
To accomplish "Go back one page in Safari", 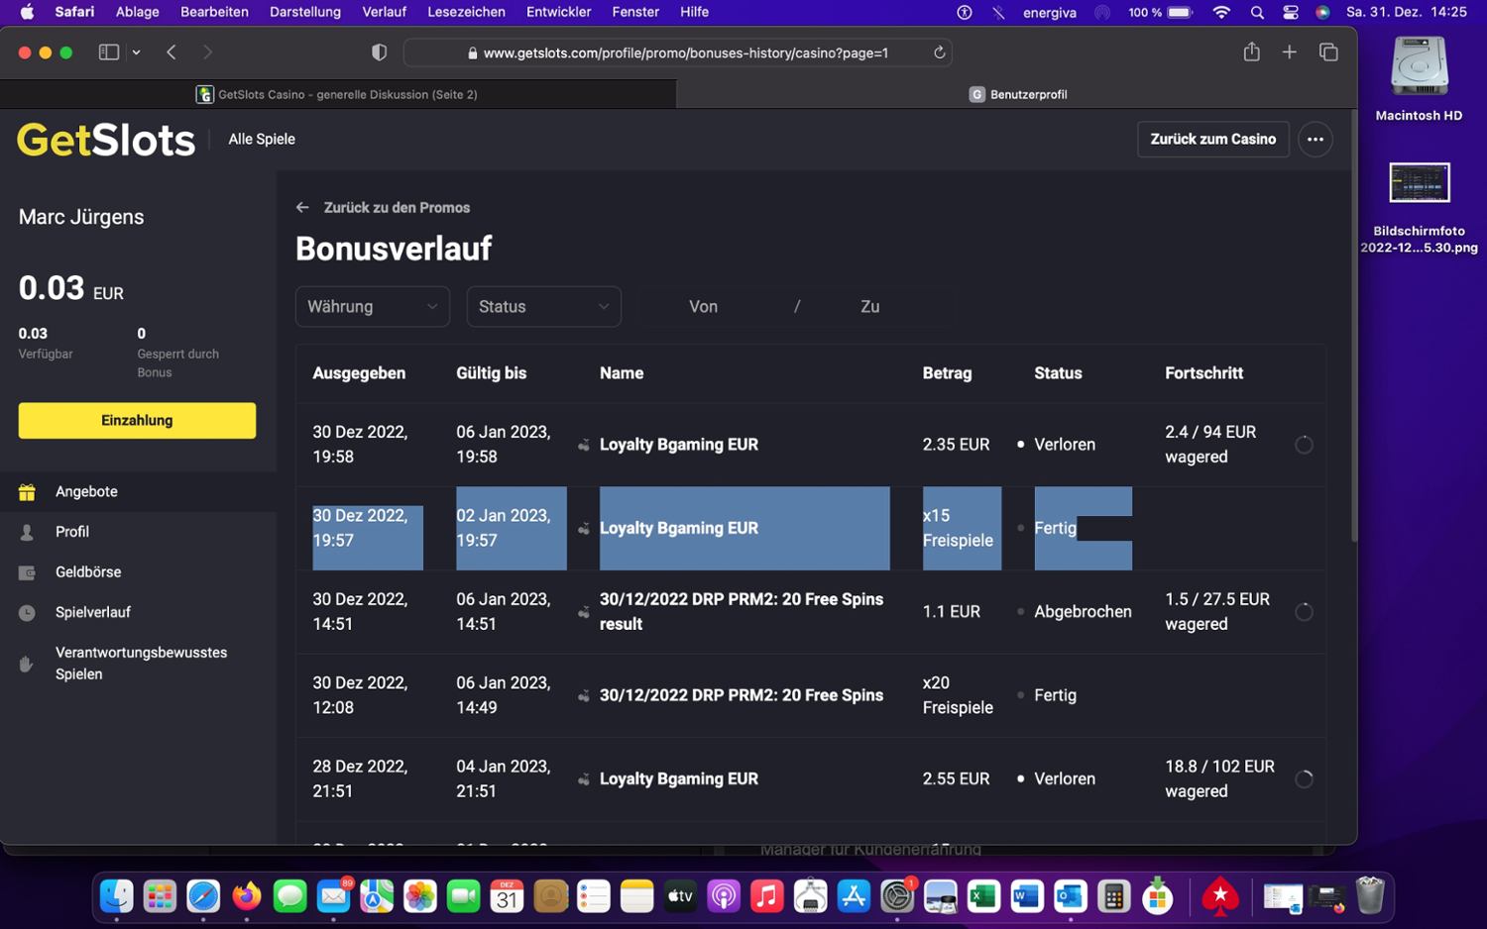I will tap(172, 52).
